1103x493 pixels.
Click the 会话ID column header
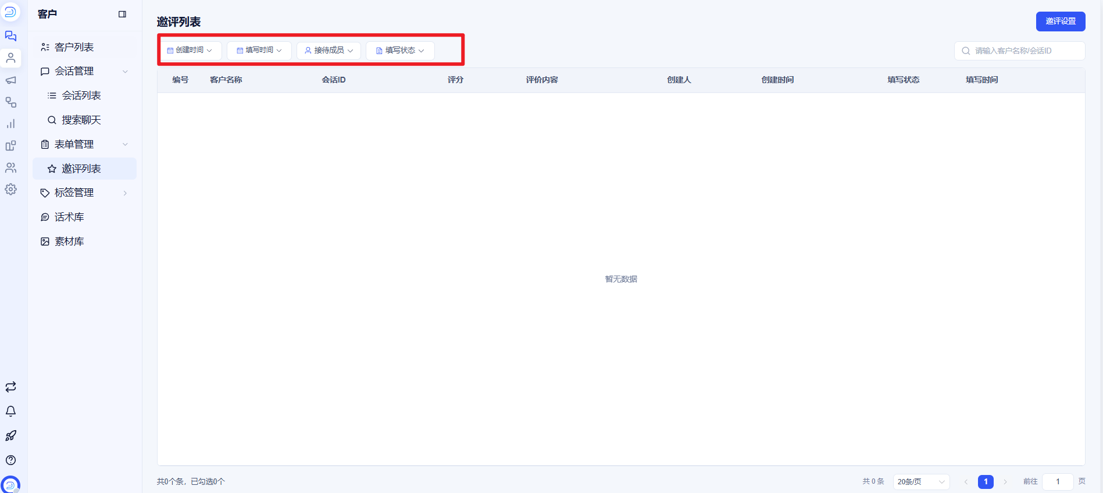(x=334, y=80)
